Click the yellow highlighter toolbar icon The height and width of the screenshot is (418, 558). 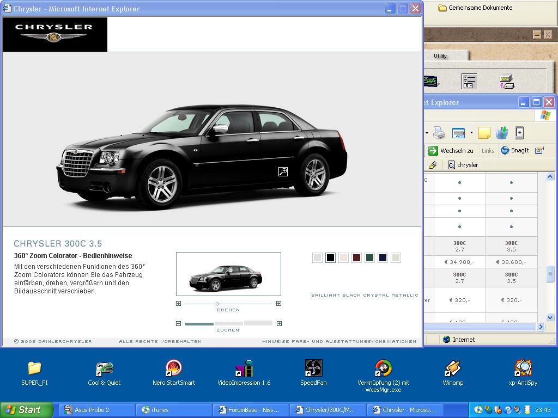[433, 165]
